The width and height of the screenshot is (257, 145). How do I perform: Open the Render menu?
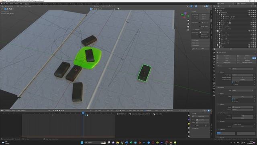11,4
